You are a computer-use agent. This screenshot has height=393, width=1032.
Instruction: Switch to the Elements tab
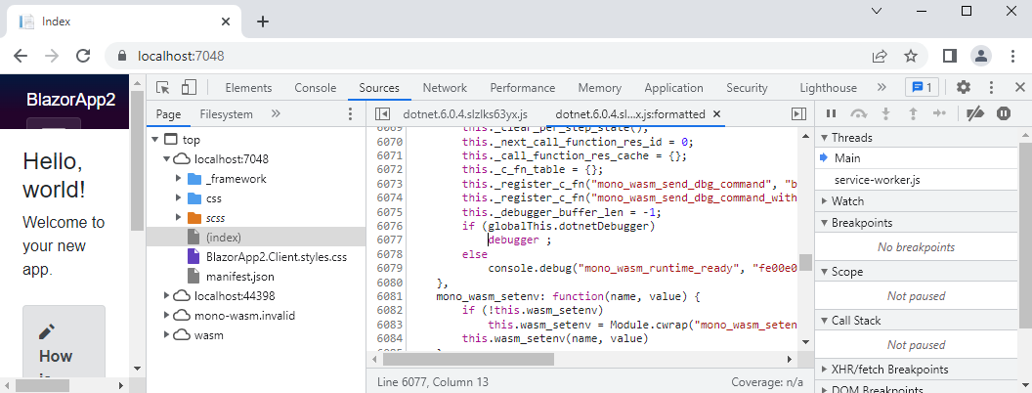(248, 88)
